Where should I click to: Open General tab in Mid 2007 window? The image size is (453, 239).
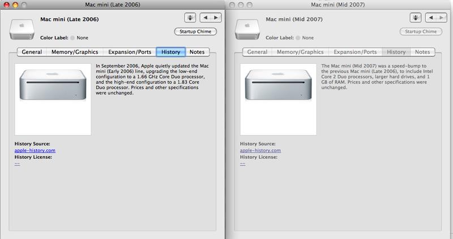[257, 52]
